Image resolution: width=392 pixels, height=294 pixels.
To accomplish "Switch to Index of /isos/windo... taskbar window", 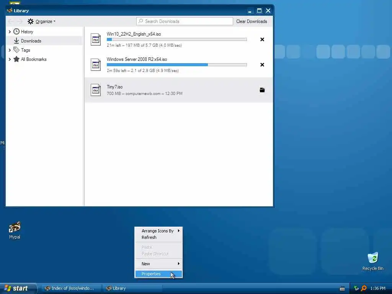I will [71, 288].
